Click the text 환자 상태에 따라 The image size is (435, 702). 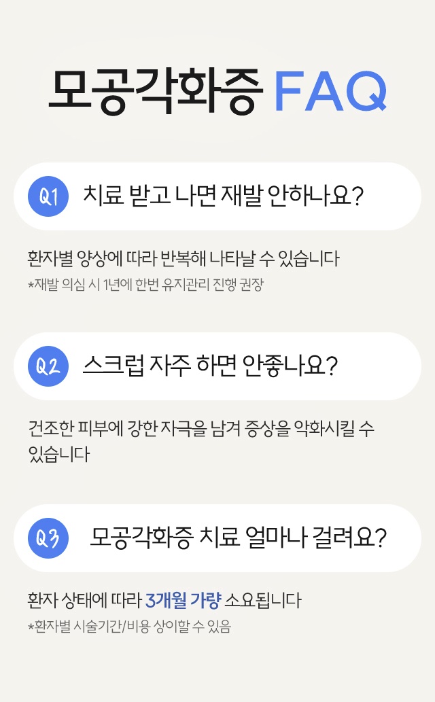(85, 600)
